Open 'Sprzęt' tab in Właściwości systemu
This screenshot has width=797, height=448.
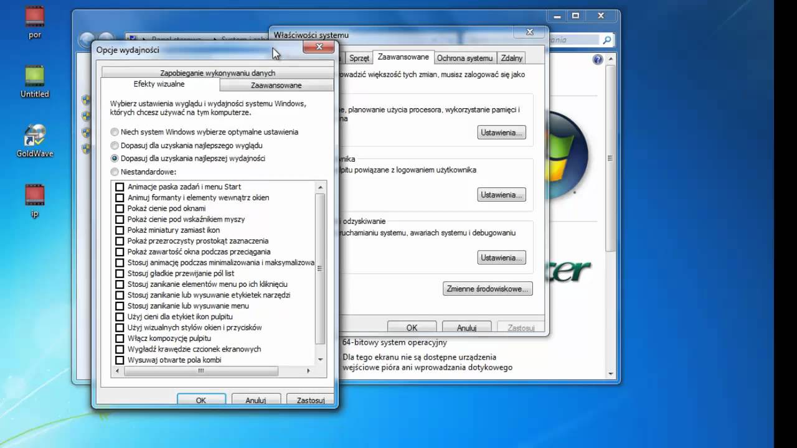359,58
